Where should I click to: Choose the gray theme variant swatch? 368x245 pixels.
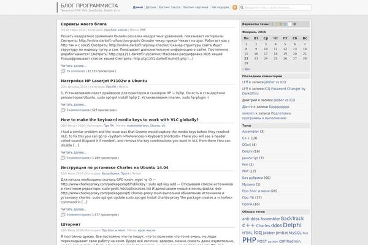point(272,24)
